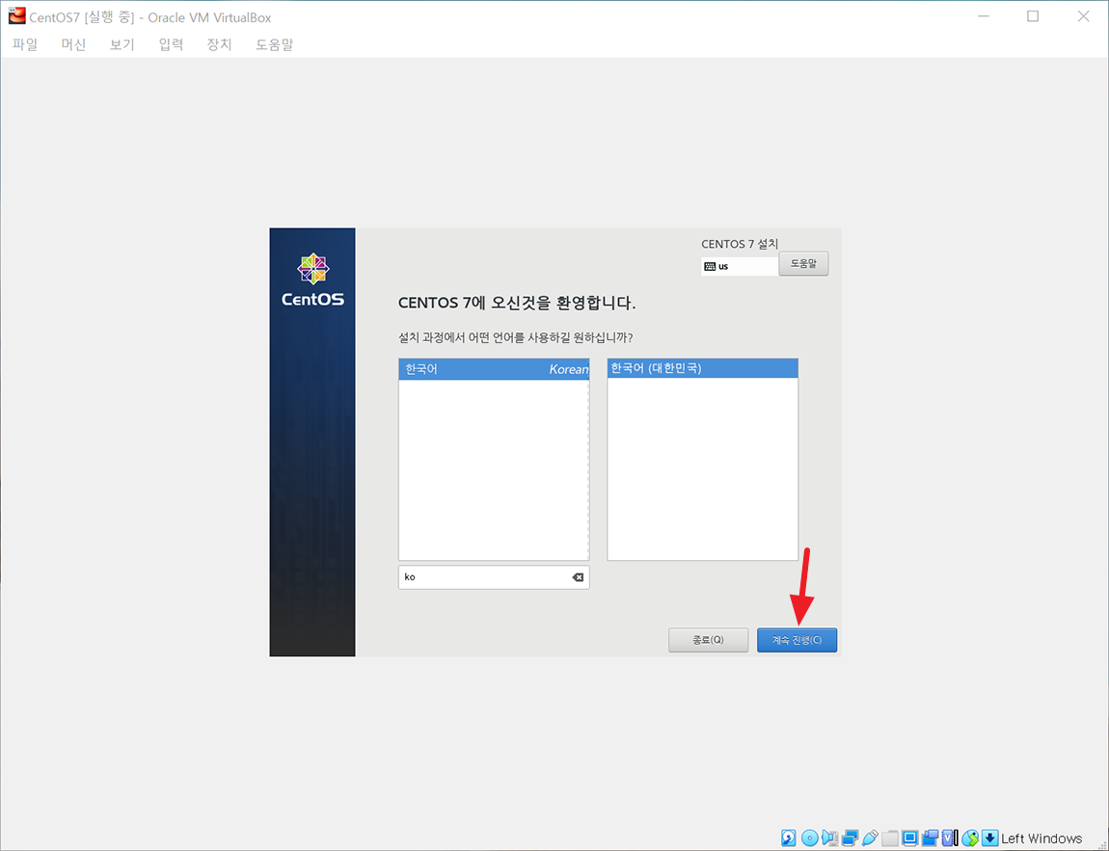1109x851 pixels.
Task: Open the 보기 menu
Action: click(122, 44)
